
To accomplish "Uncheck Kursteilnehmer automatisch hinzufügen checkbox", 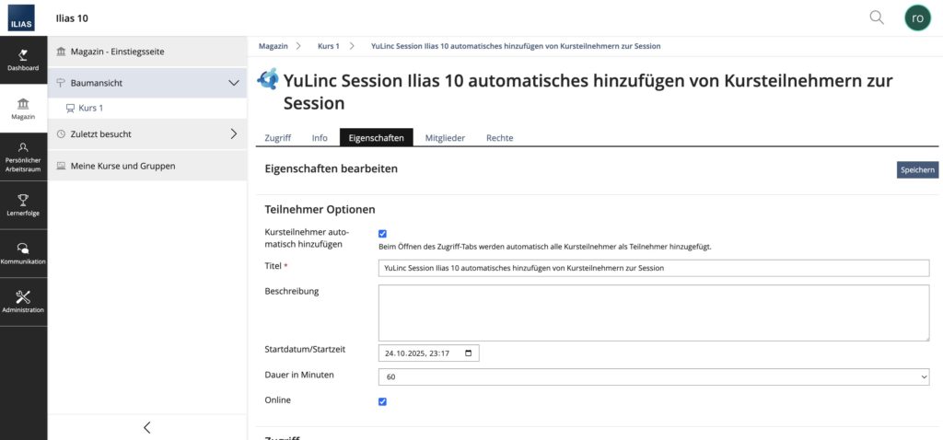I will click(x=383, y=234).
